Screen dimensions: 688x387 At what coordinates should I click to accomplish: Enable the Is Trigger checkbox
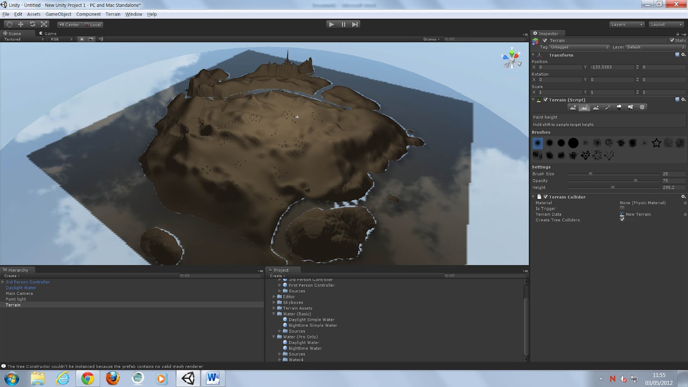(x=622, y=208)
